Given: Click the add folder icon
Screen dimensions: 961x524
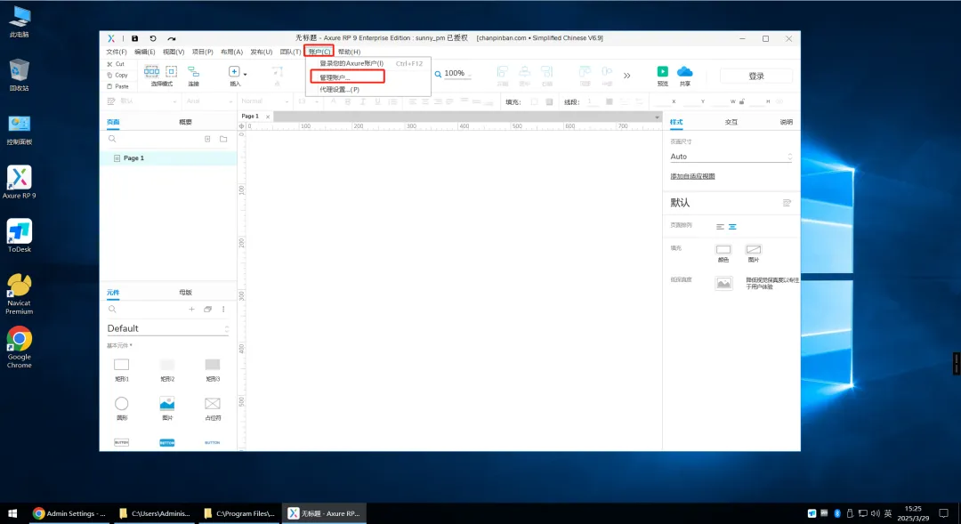Looking at the screenshot, I should click(223, 139).
